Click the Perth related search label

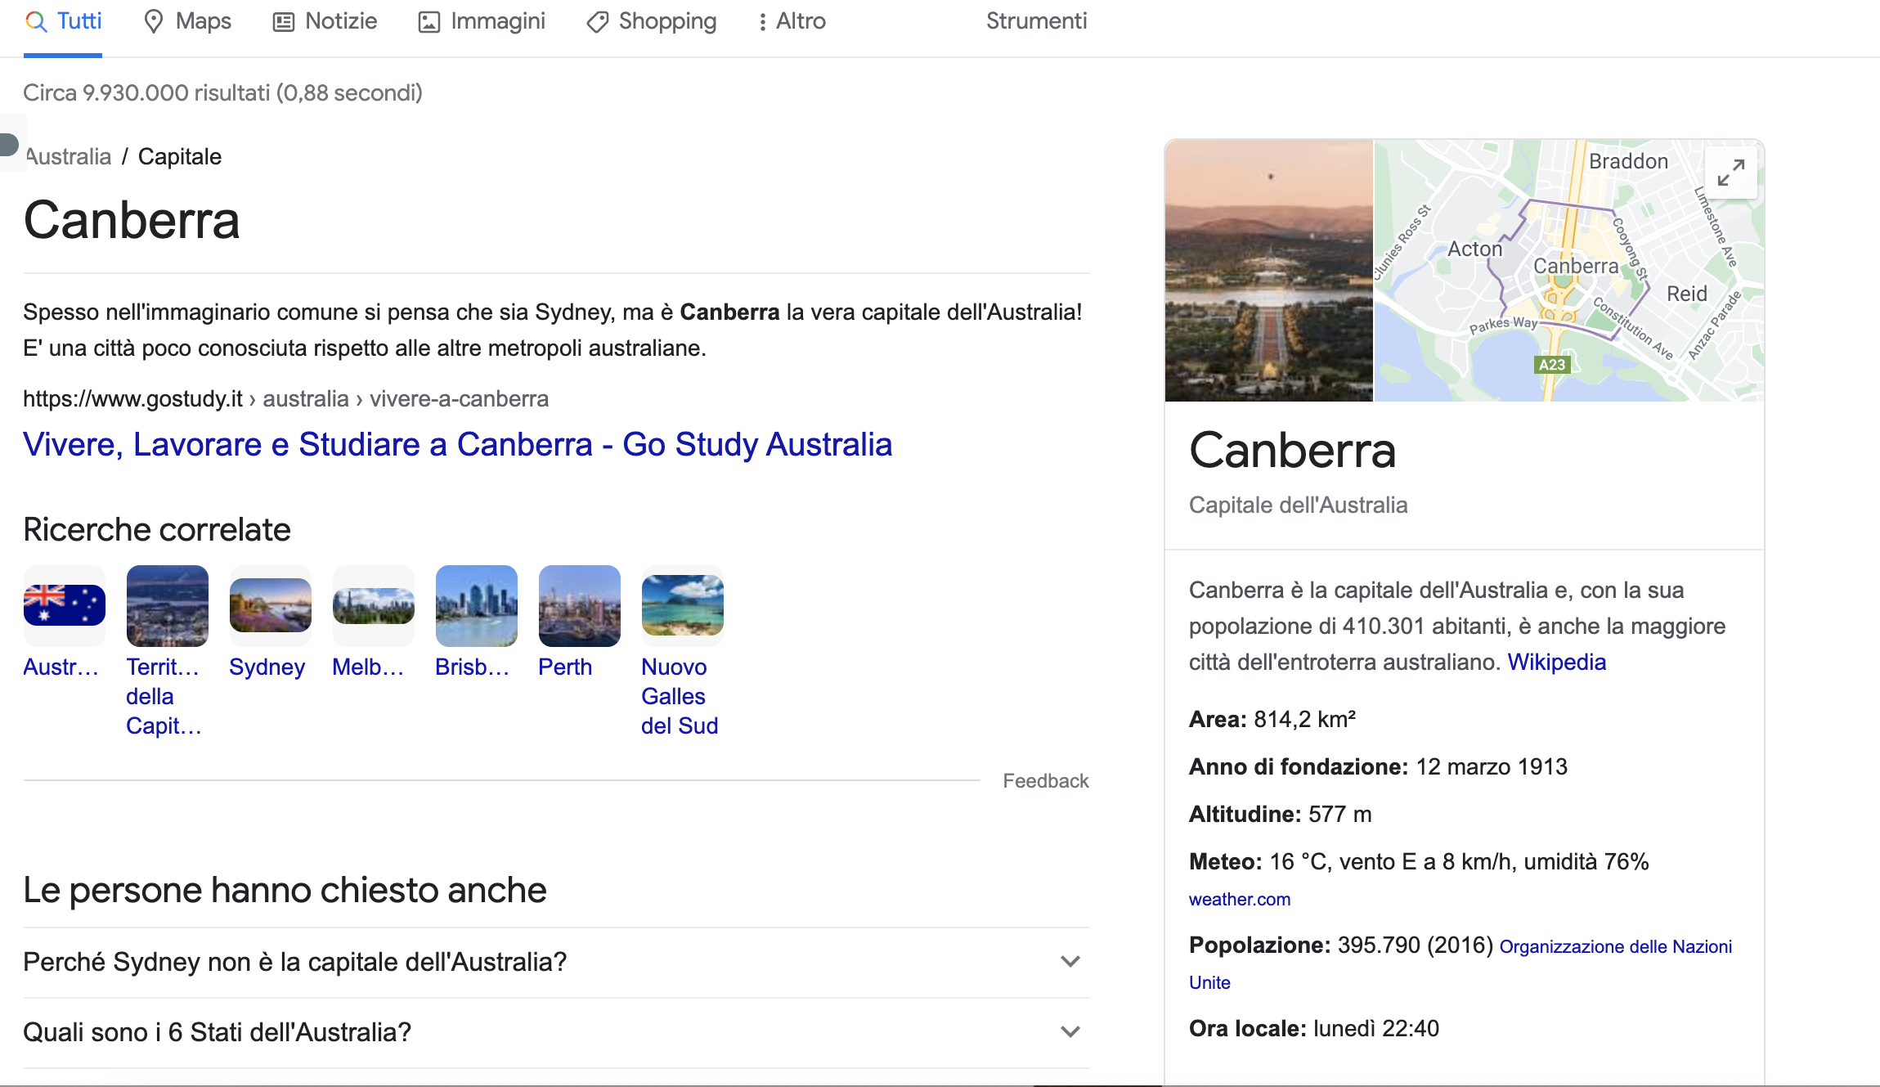[565, 667]
